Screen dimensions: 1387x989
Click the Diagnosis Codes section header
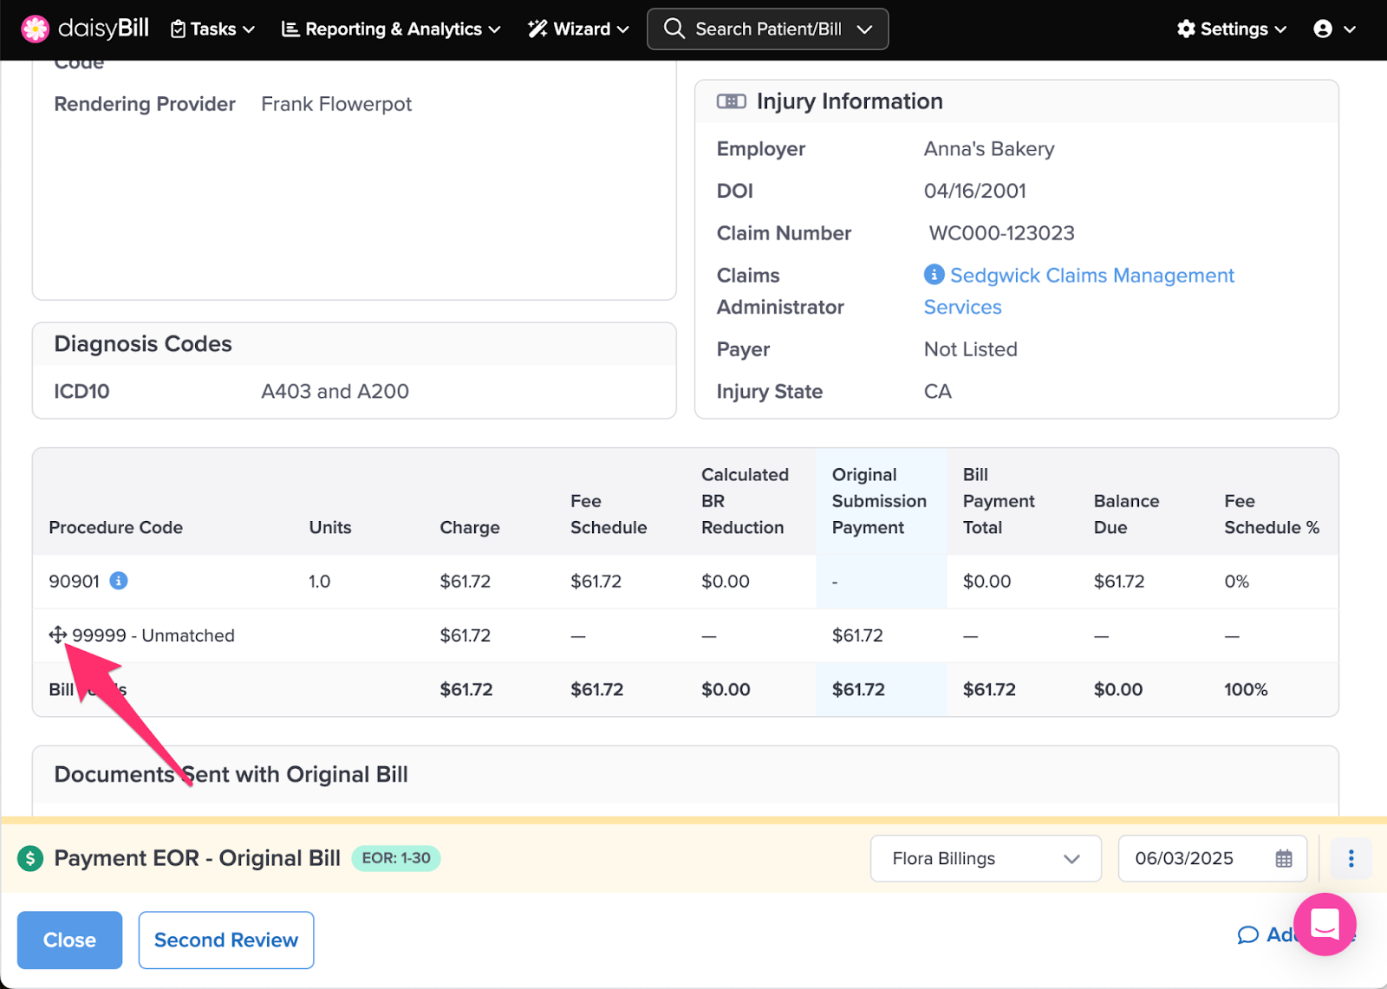coord(143,344)
